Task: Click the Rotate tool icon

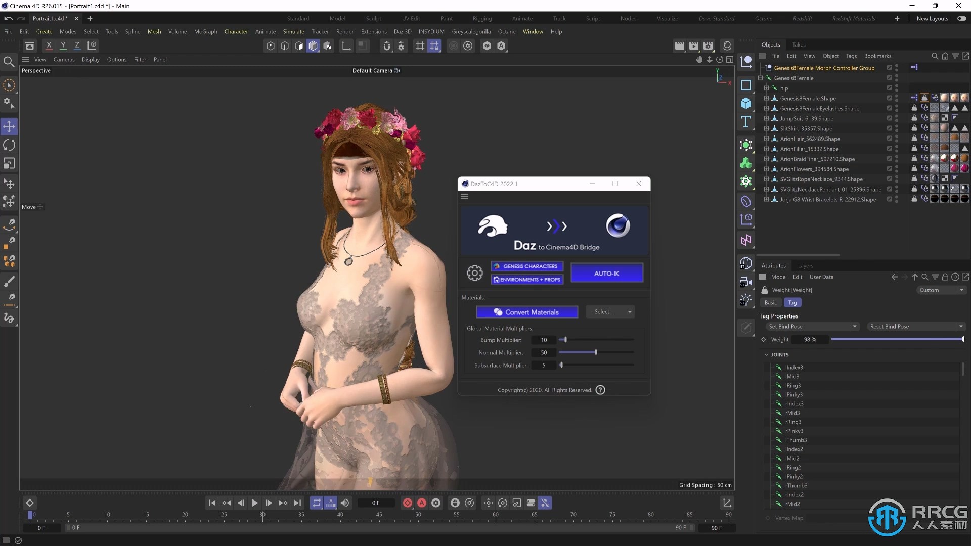Action: click(x=9, y=145)
